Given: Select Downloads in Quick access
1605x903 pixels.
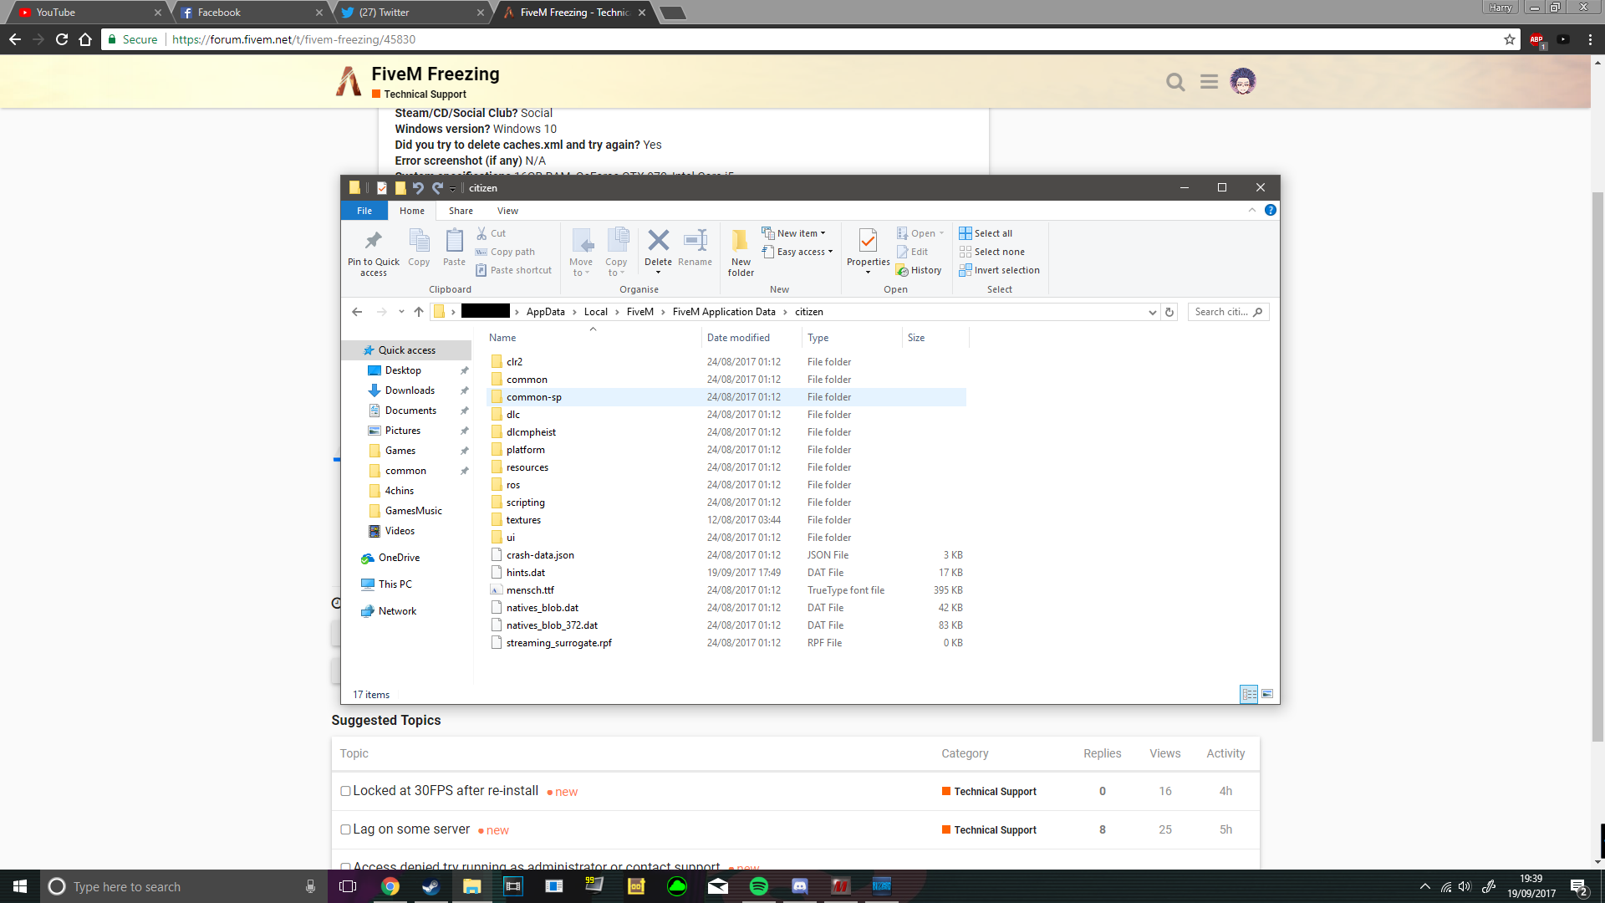Looking at the screenshot, I should 410,390.
